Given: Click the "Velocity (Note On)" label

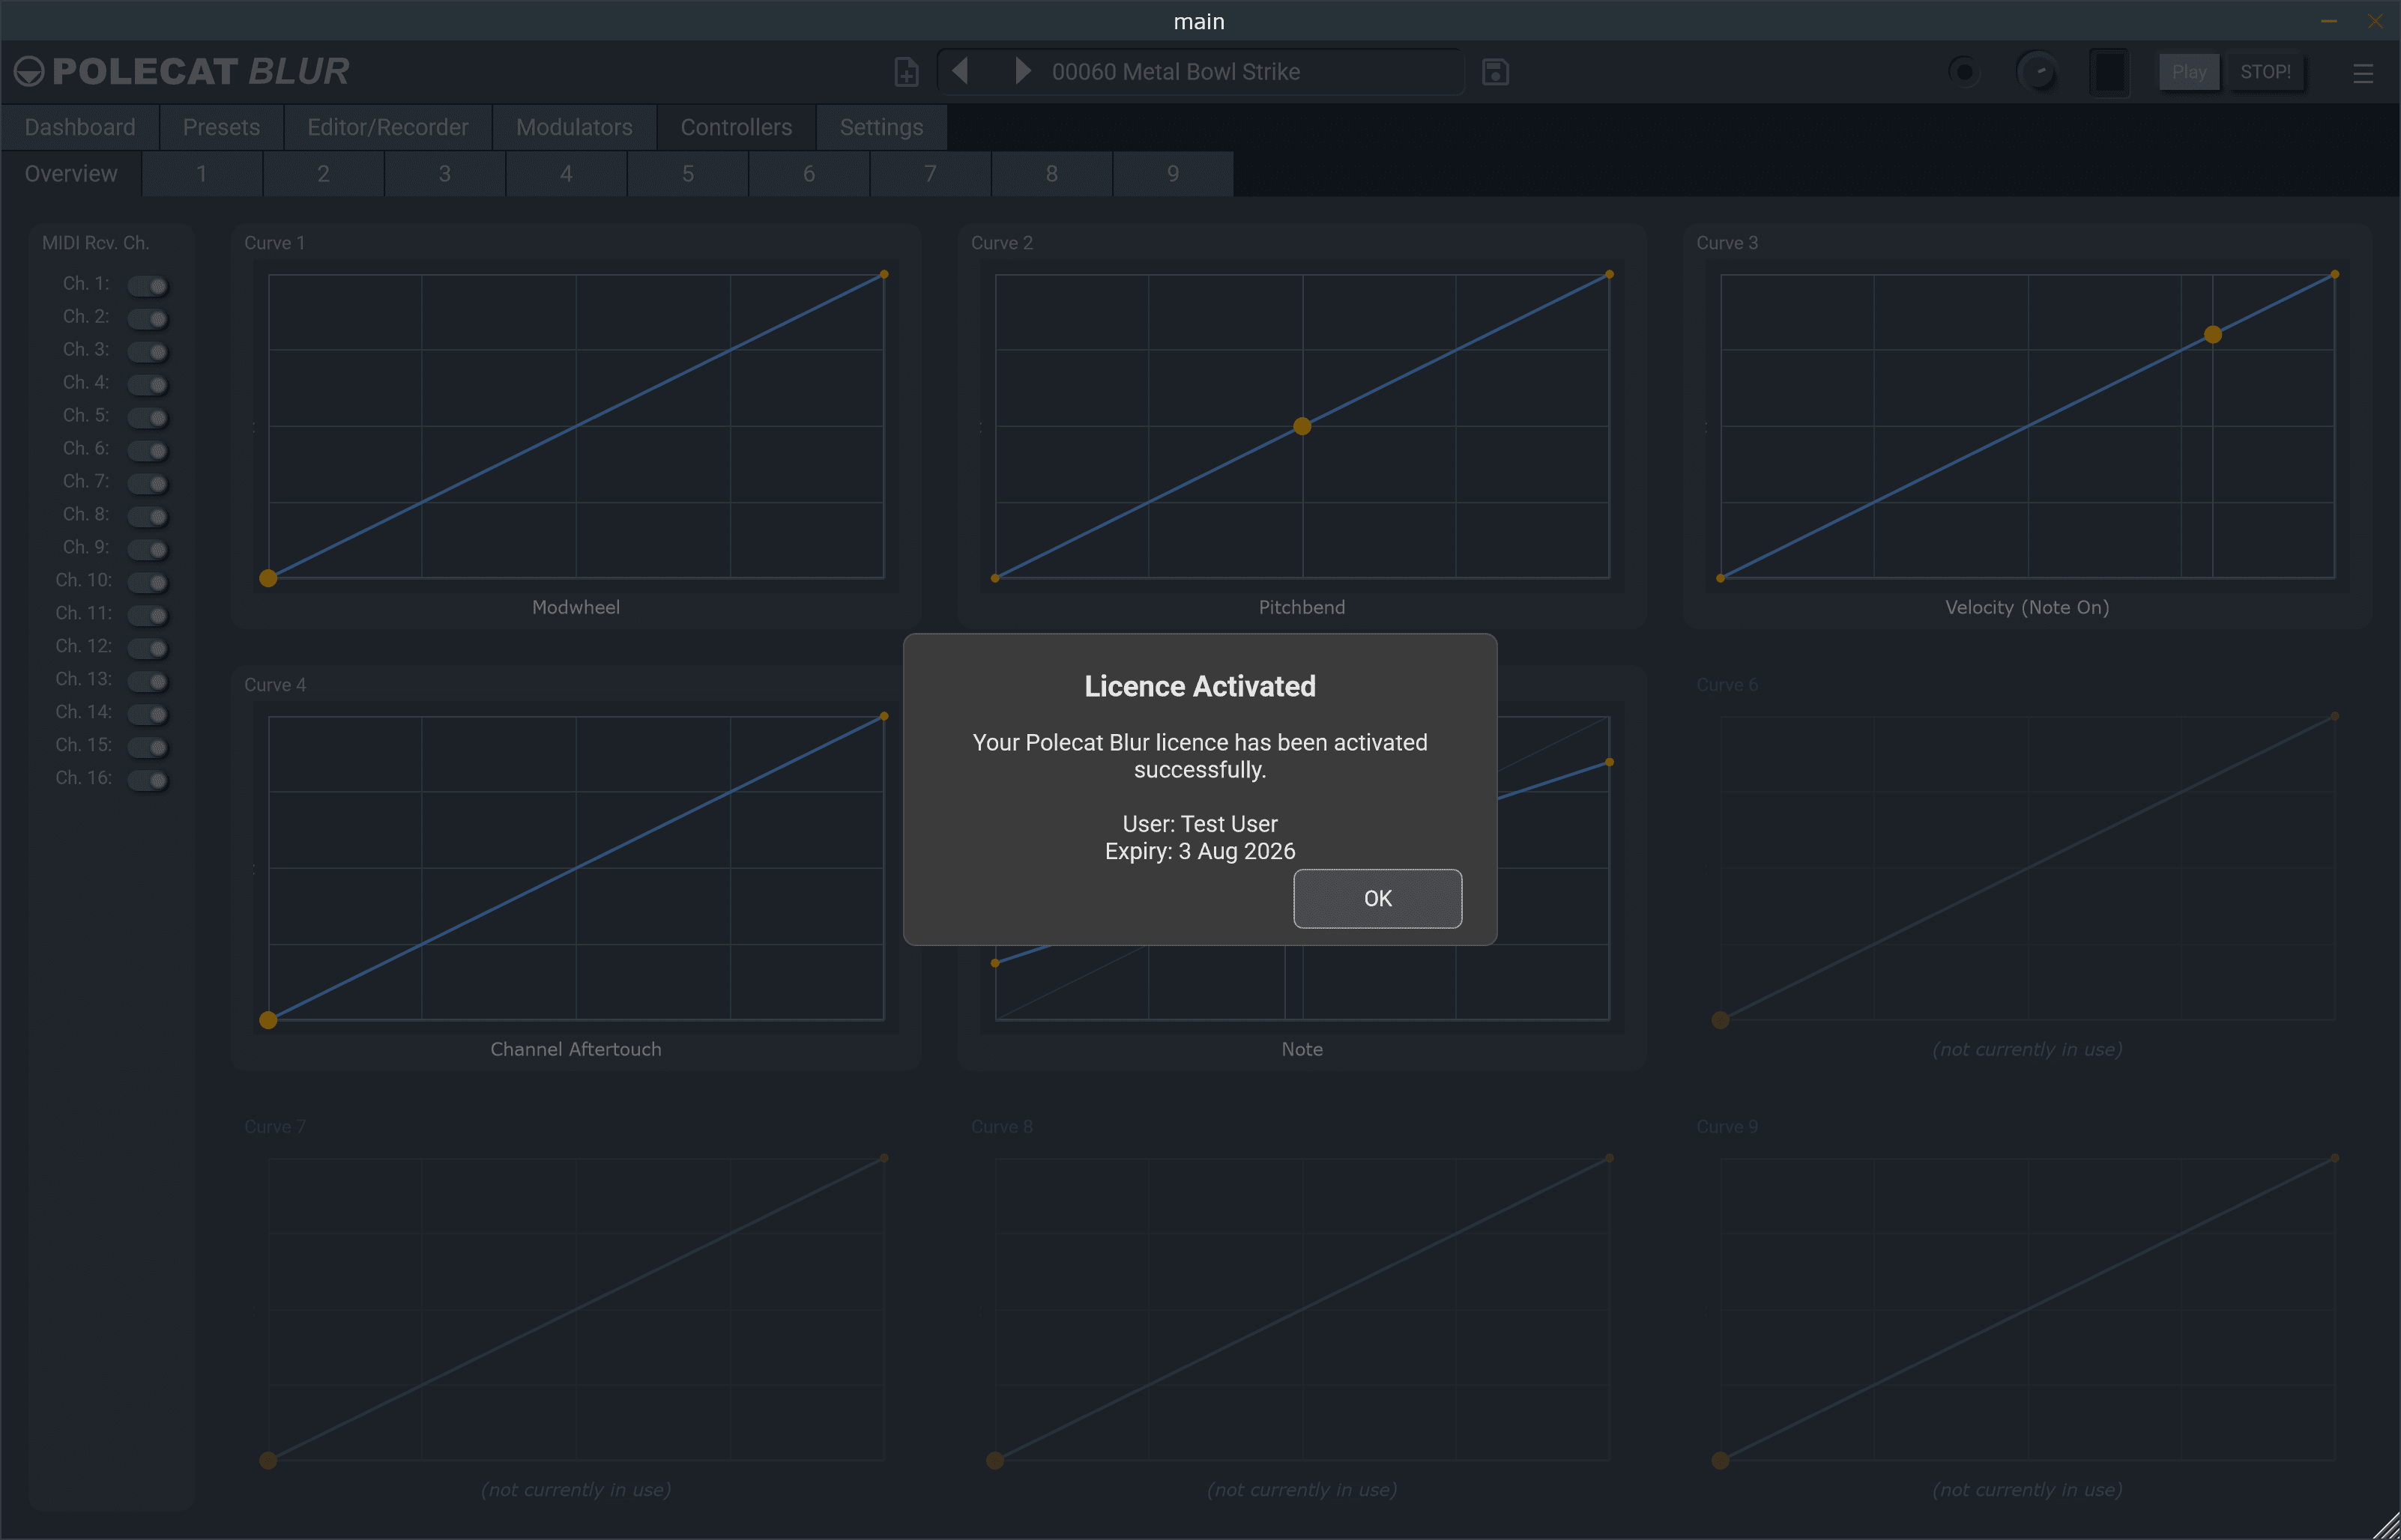Looking at the screenshot, I should (2028, 607).
